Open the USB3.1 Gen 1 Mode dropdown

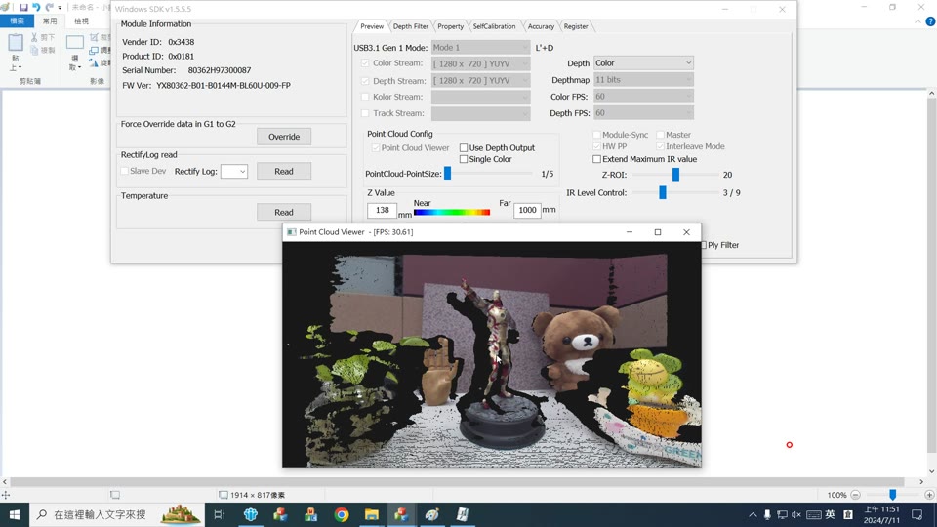click(480, 47)
